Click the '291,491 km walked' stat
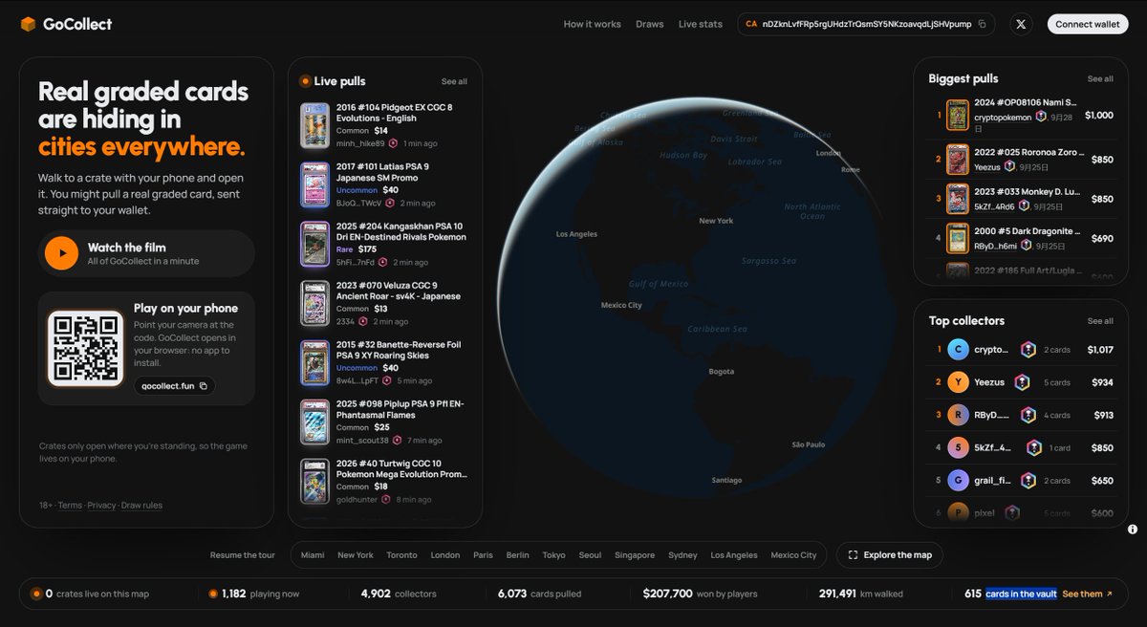Image resolution: width=1147 pixels, height=627 pixels. click(861, 594)
